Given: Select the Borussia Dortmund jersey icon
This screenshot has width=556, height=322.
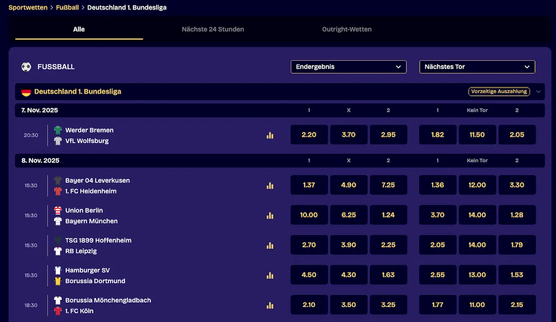Looking at the screenshot, I should pos(58,281).
